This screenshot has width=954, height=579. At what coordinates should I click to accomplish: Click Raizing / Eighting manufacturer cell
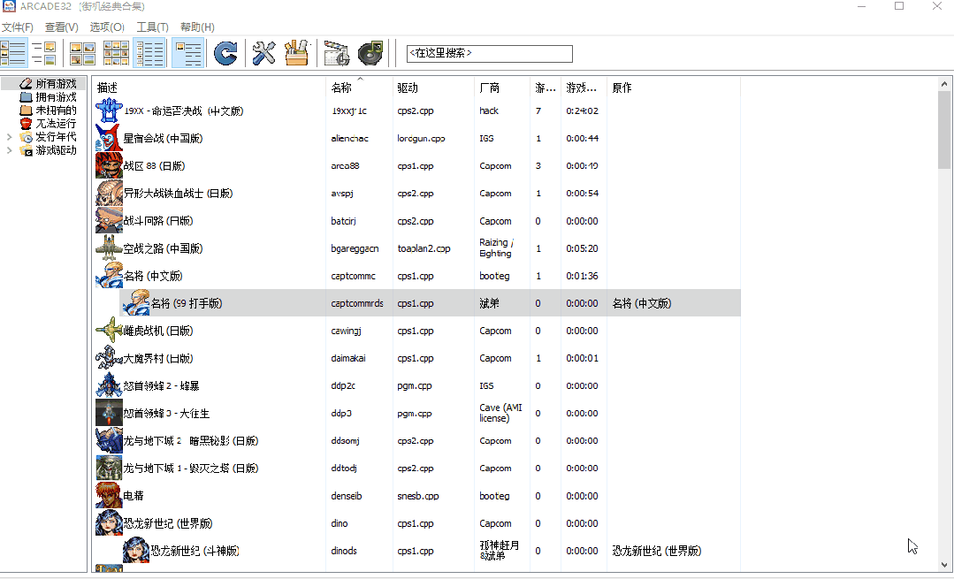[x=497, y=248]
